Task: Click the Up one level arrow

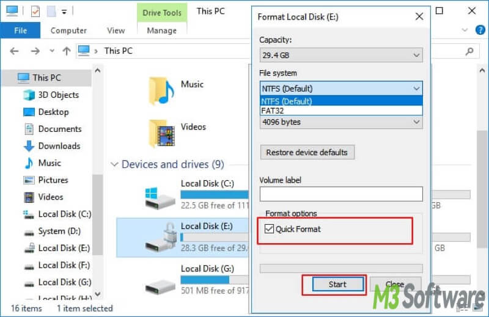Action: (66, 51)
